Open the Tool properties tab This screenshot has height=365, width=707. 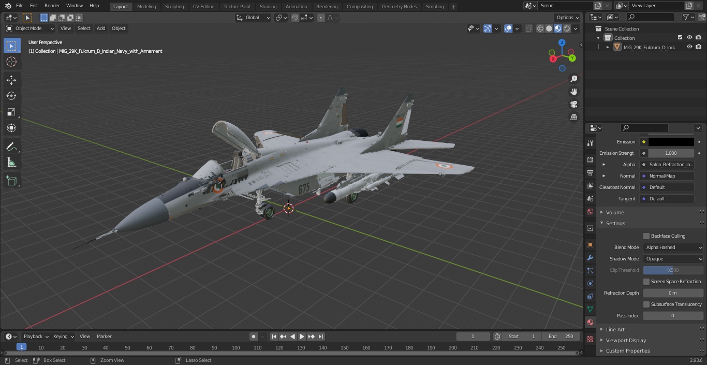(x=590, y=143)
